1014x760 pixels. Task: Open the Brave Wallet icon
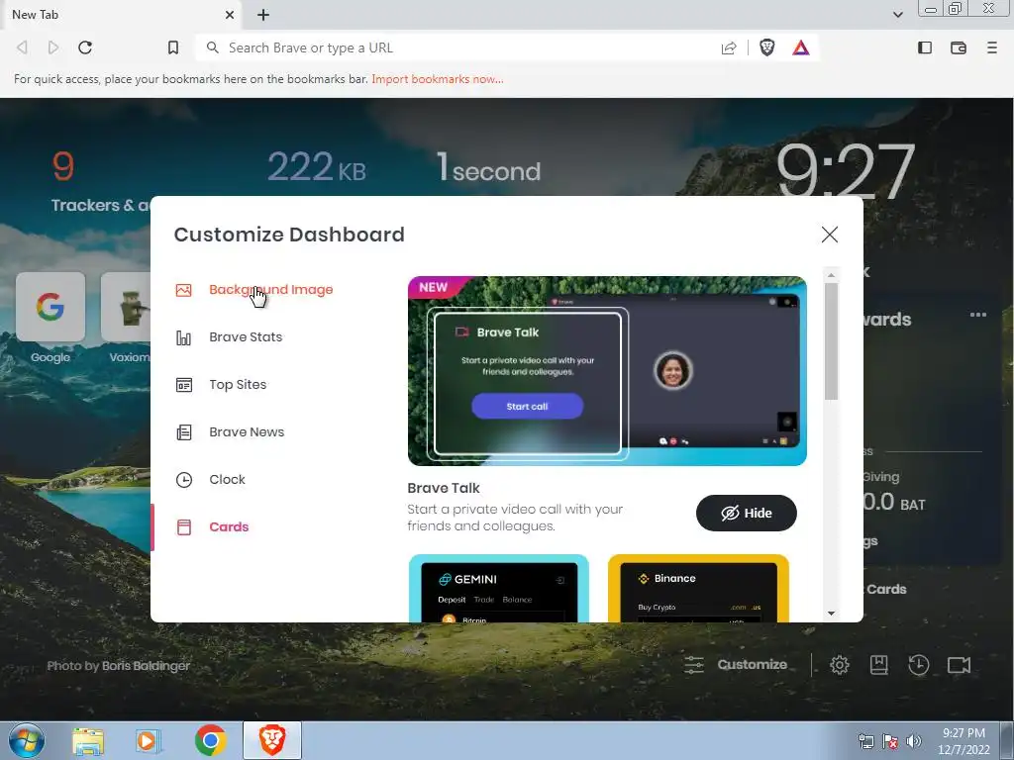[959, 47]
